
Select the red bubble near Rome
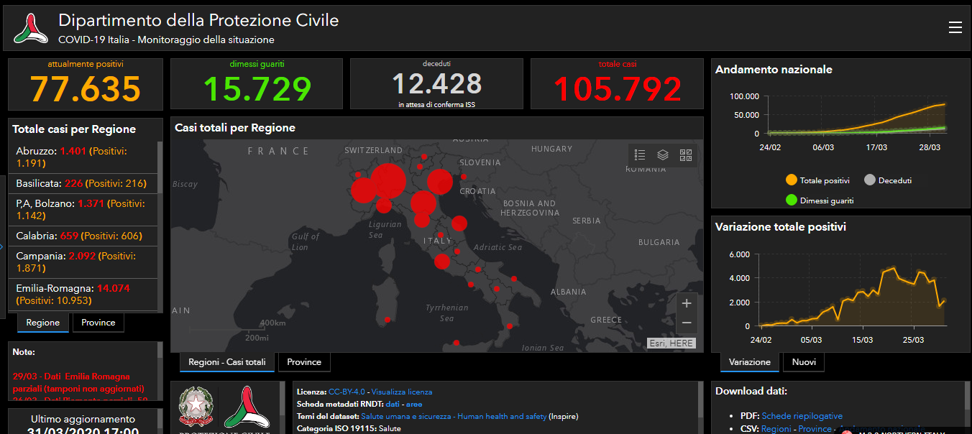click(x=441, y=262)
